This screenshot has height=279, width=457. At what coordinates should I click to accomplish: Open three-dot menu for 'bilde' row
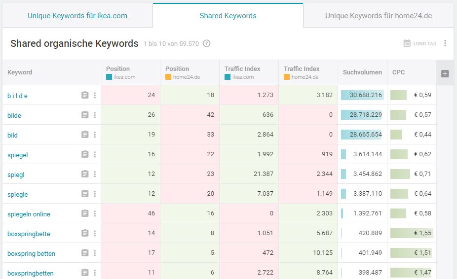pyautogui.click(x=95, y=115)
